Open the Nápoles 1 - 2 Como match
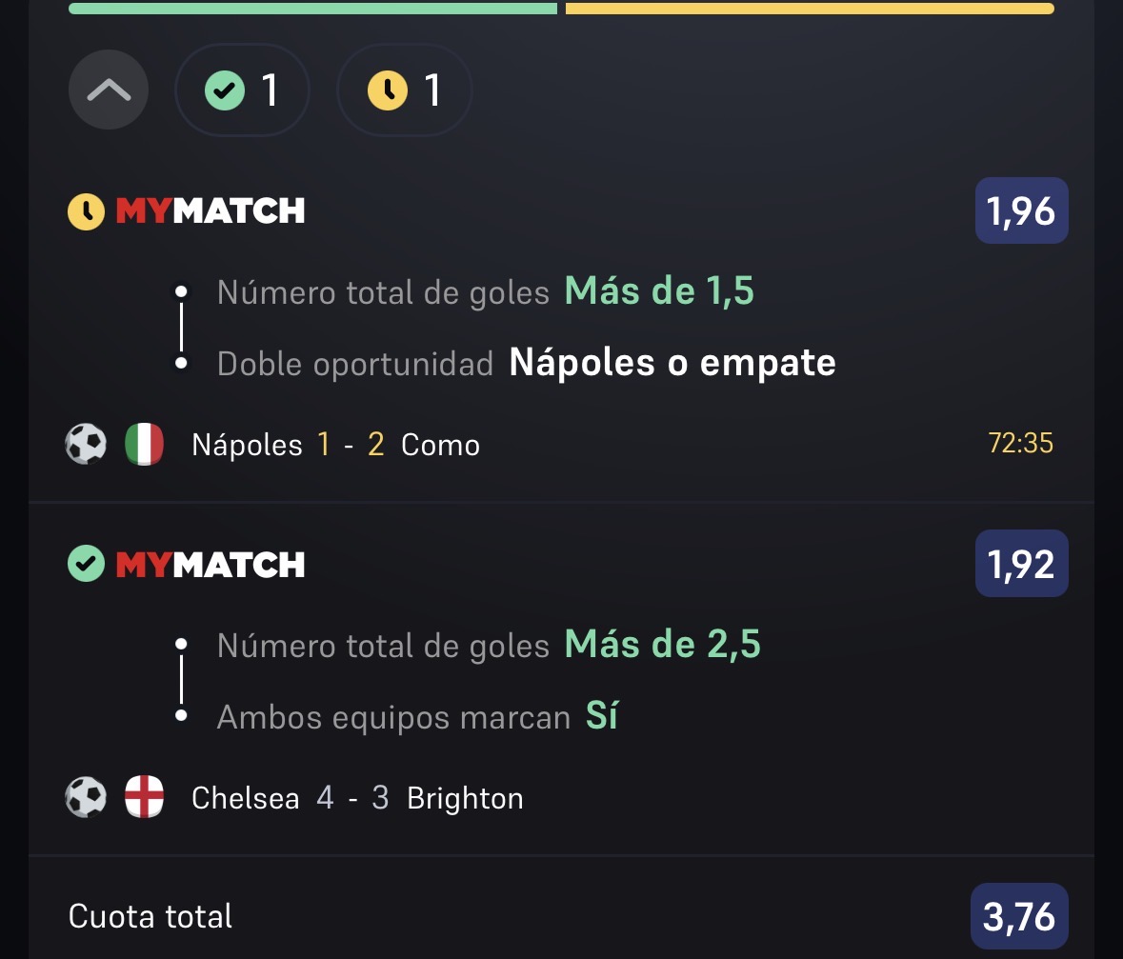The image size is (1123, 959). point(336,445)
